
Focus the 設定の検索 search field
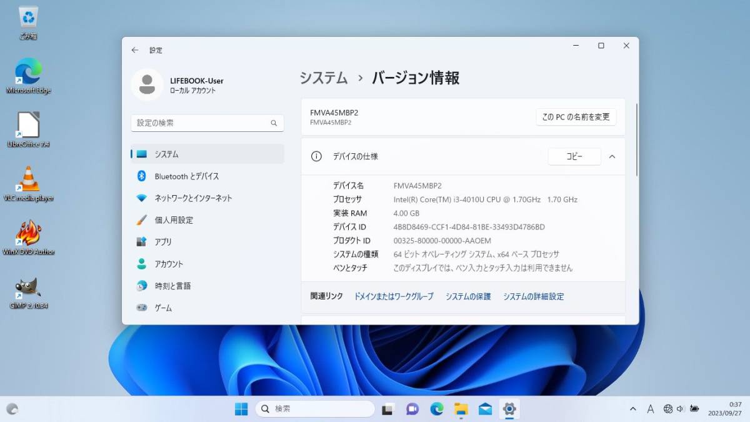207,123
